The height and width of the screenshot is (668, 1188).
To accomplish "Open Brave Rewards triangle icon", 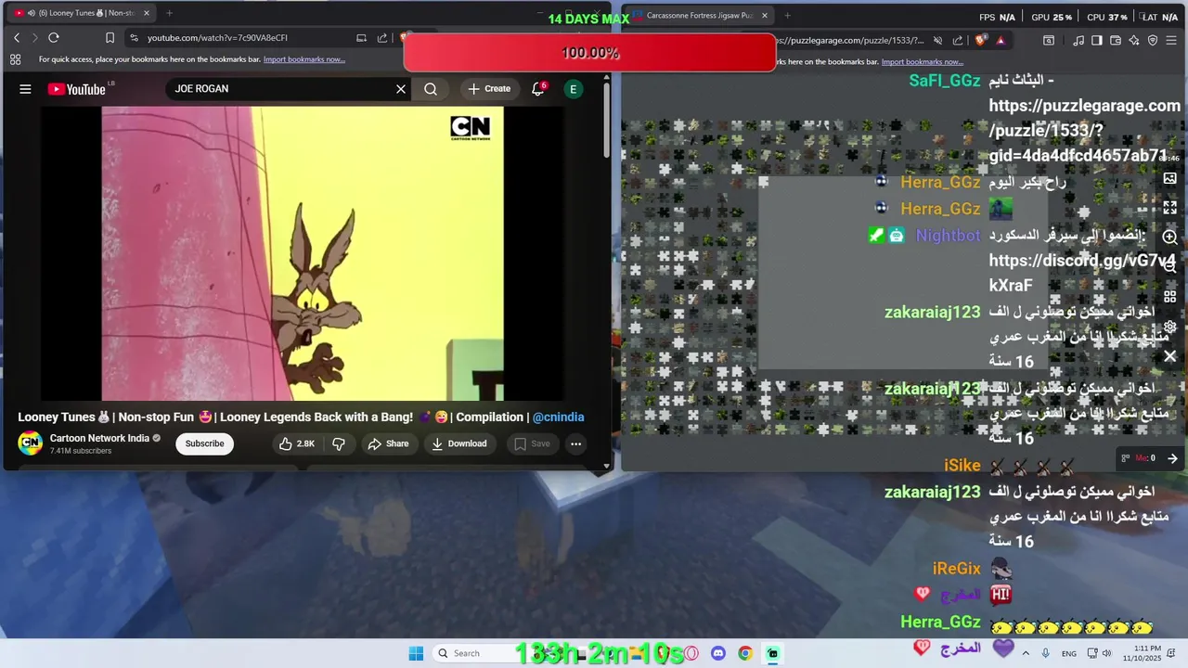I will tap(1001, 41).
